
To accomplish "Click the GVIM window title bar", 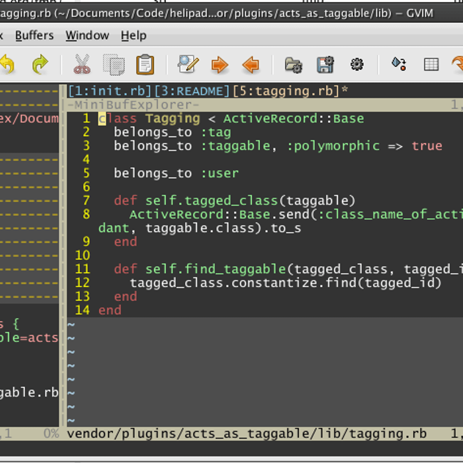I will (231, 13).
